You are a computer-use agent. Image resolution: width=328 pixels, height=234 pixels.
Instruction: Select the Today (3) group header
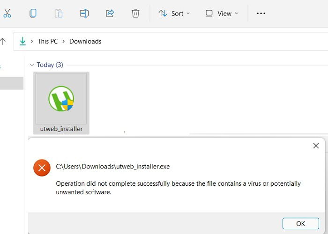(50, 65)
